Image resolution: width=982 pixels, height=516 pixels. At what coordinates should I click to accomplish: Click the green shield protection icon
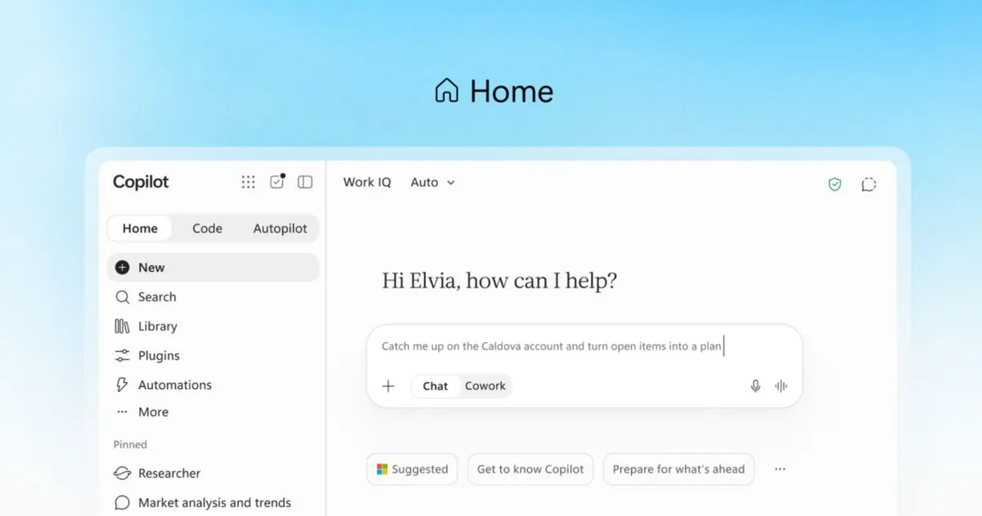click(835, 184)
